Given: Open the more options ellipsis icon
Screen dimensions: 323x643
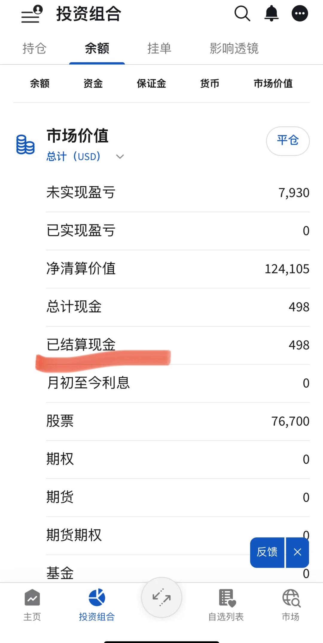Looking at the screenshot, I should [300, 14].
